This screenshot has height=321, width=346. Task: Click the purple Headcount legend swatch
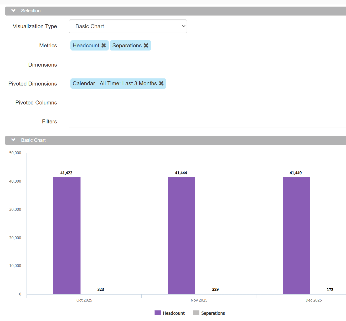158,313
